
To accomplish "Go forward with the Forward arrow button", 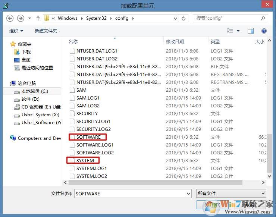I will 21,18.
